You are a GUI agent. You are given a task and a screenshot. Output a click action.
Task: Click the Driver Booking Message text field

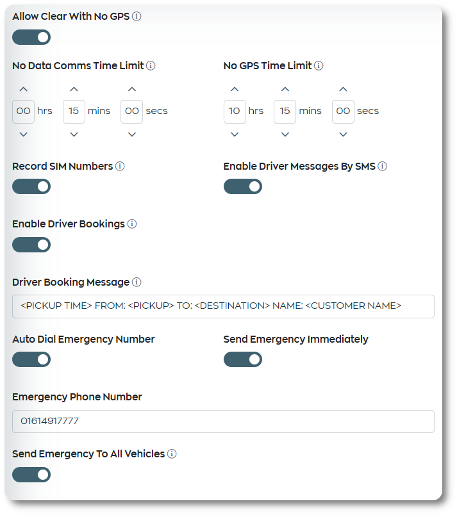(224, 306)
